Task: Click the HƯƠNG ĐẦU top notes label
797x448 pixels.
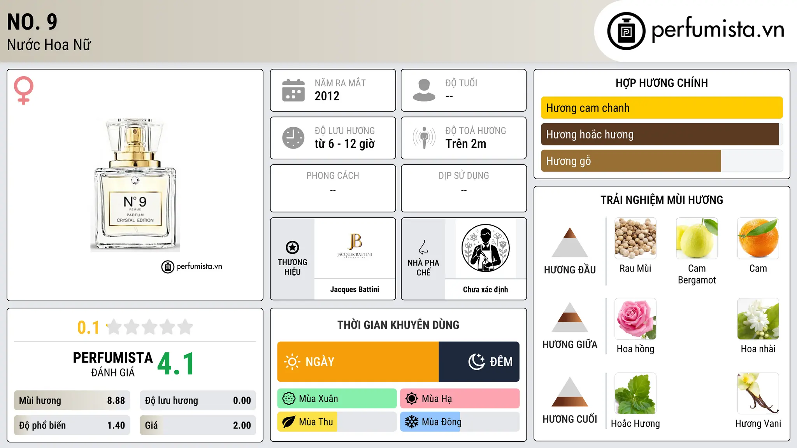Action: 570,270
